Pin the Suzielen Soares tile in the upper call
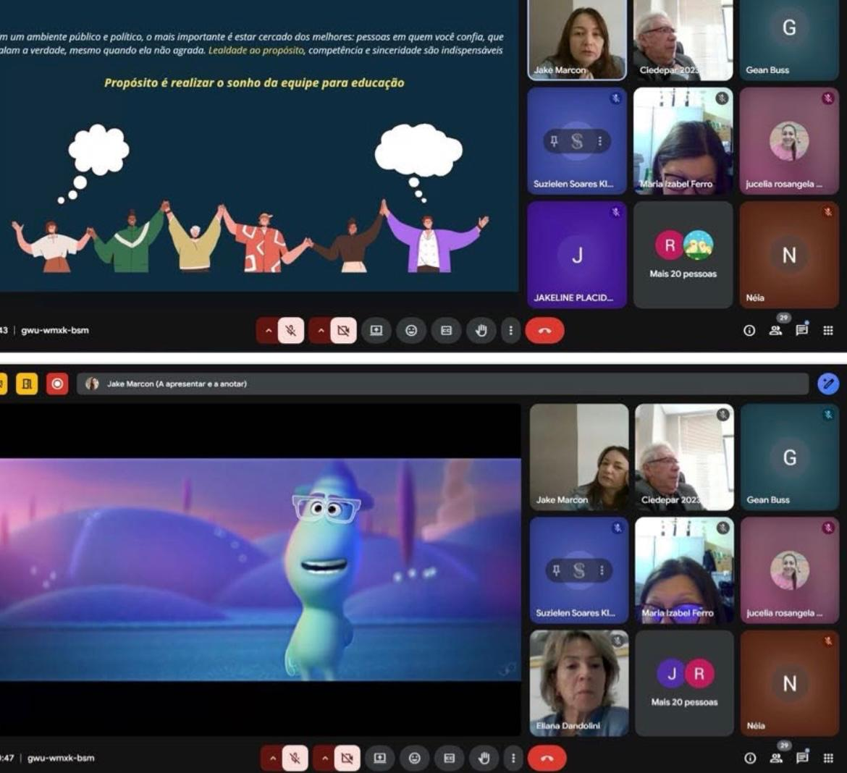 555,141
